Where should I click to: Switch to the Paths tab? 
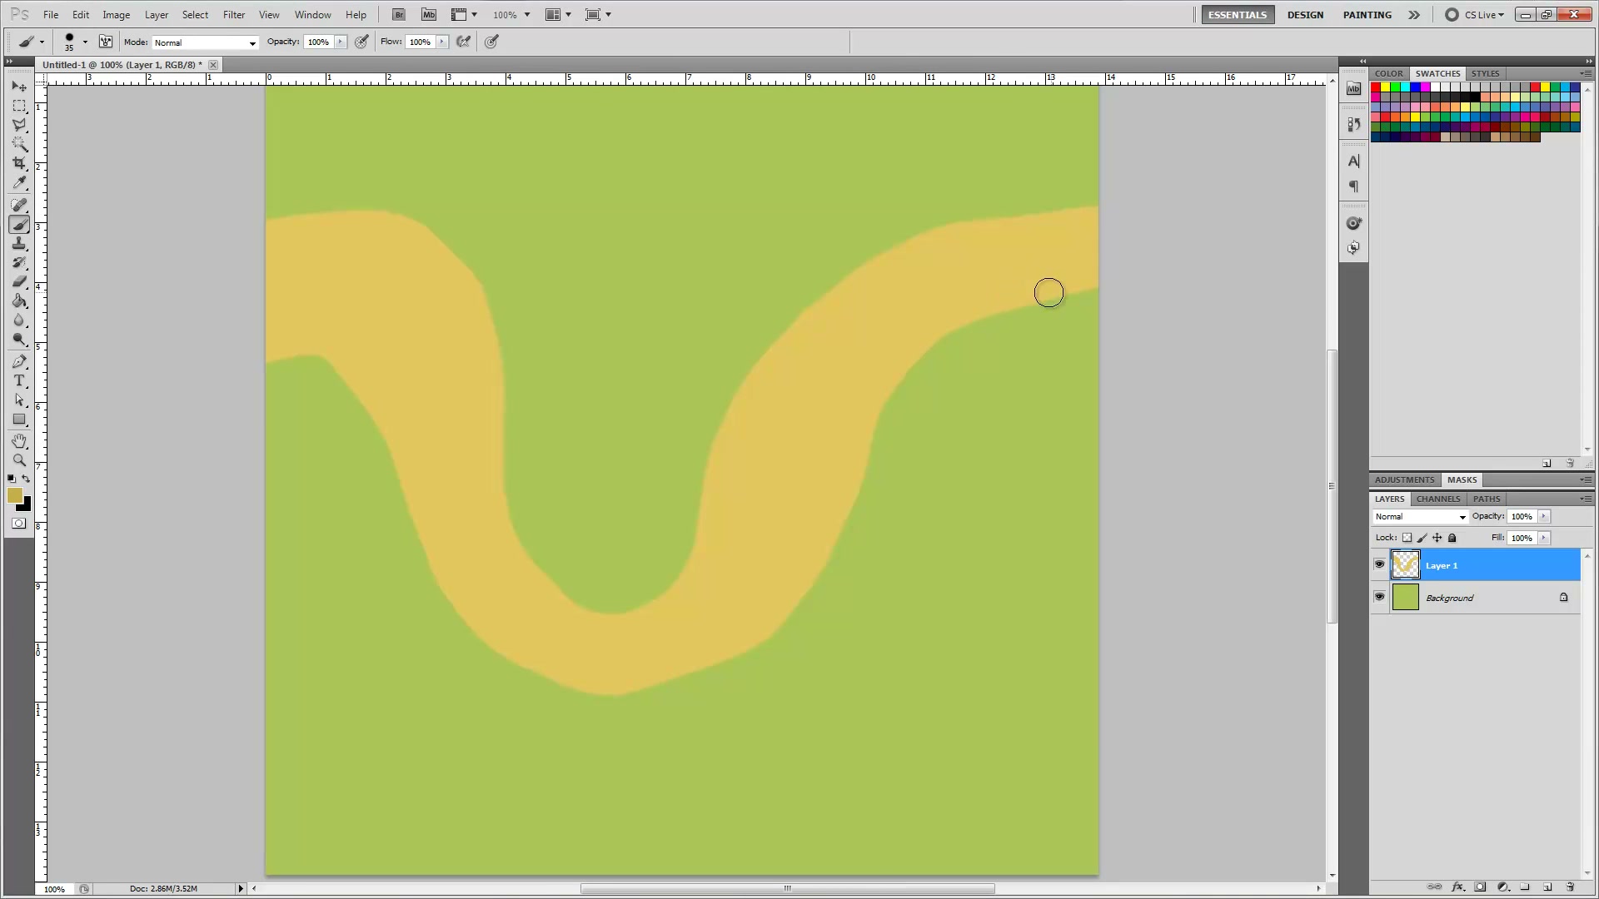(x=1487, y=499)
